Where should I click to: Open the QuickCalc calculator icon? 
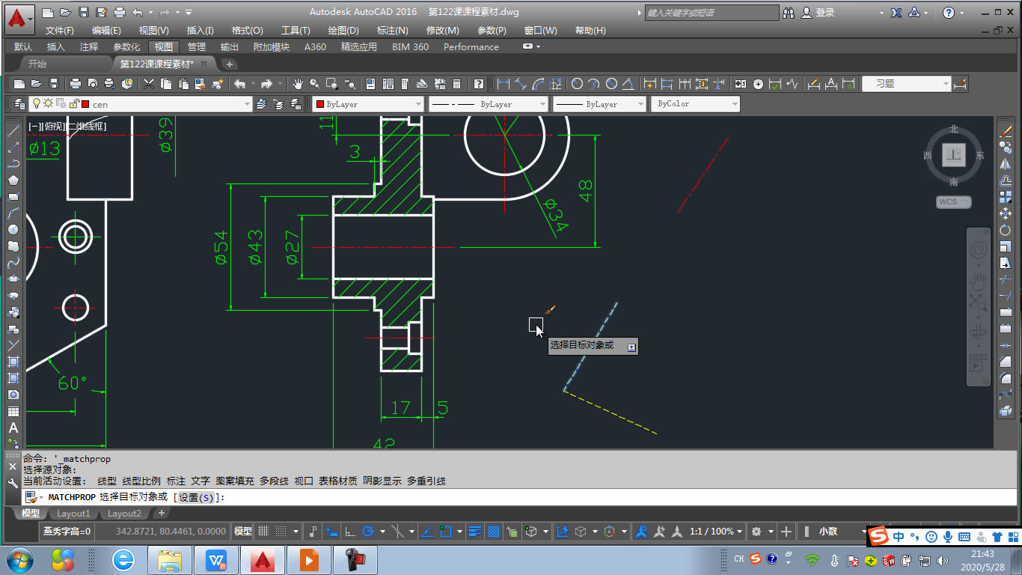[x=456, y=84]
